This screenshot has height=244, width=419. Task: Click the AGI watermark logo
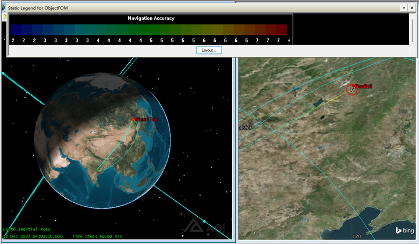(204, 226)
